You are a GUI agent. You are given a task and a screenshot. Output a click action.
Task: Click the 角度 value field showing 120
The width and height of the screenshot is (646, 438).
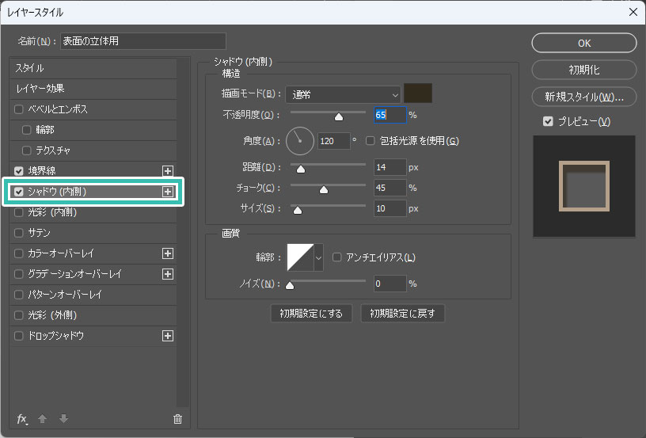click(x=334, y=141)
